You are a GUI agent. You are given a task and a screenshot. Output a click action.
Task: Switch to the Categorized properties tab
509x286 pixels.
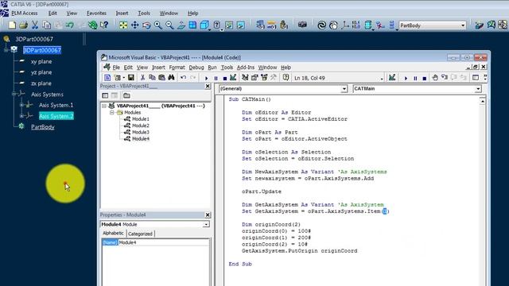(140, 234)
